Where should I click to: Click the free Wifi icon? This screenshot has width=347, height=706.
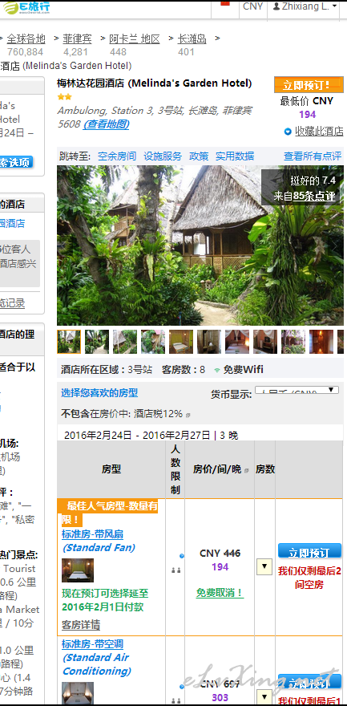217,370
